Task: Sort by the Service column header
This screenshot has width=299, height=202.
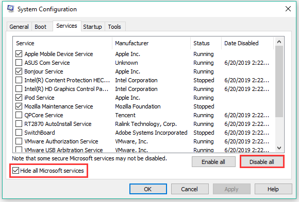Action: point(62,43)
